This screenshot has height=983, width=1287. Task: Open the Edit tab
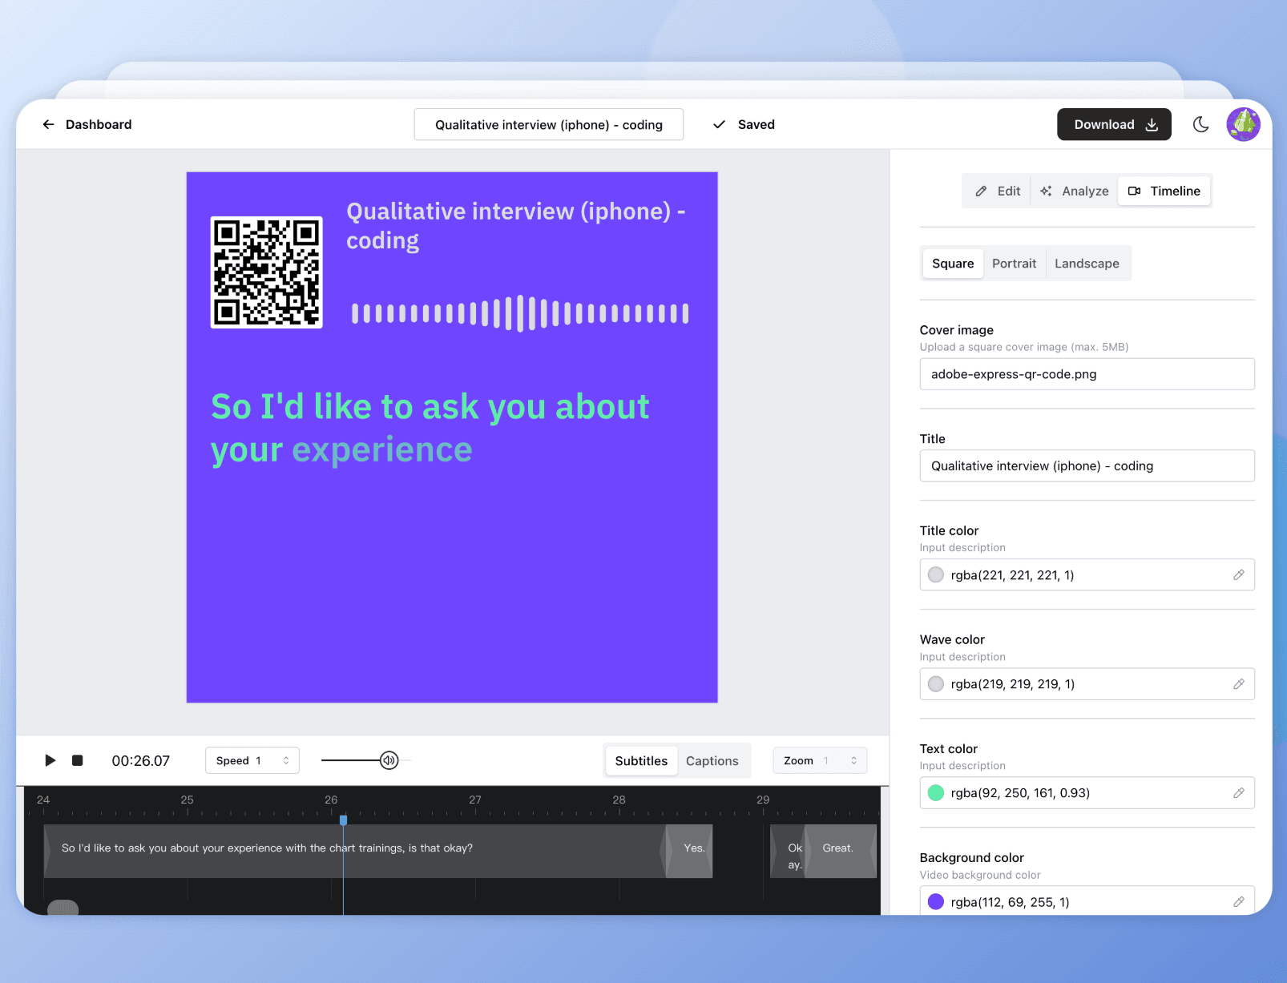(x=996, y=191)
